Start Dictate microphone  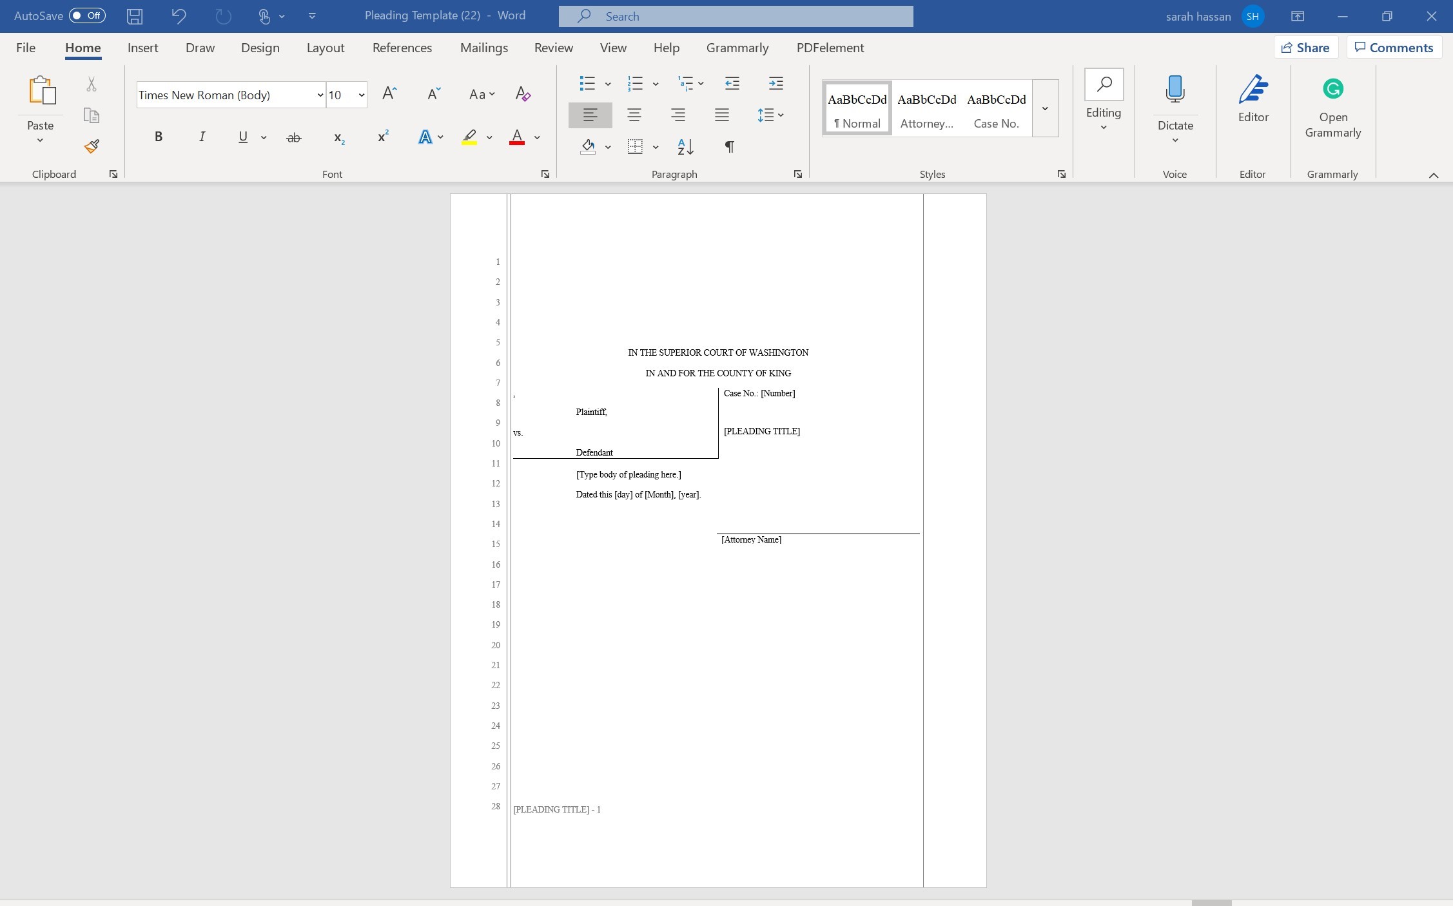point(1175,90)
